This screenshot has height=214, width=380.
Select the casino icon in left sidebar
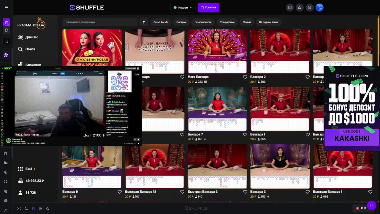point(6,22)
